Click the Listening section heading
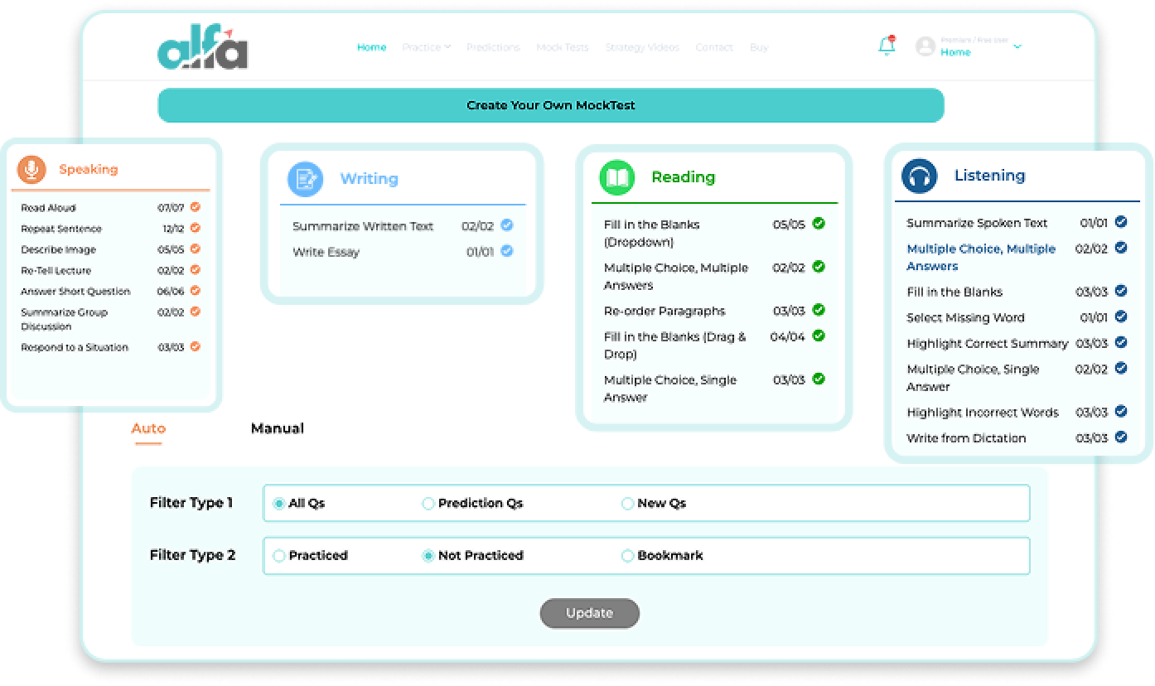 [x=989, y=176]
